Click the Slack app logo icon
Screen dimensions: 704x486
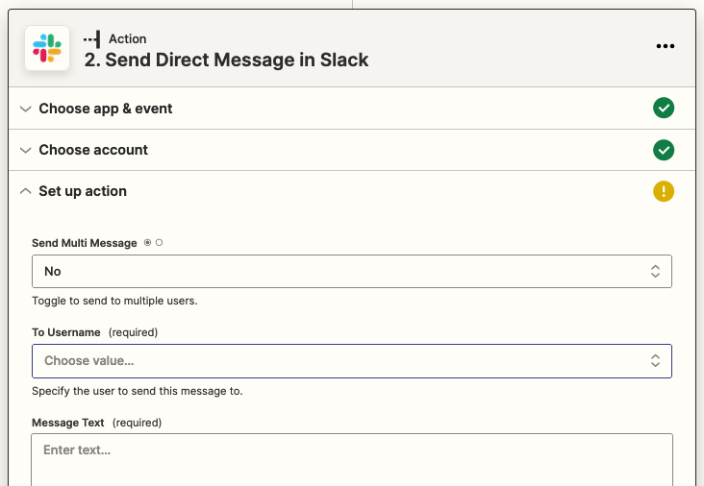pos(46,48)
